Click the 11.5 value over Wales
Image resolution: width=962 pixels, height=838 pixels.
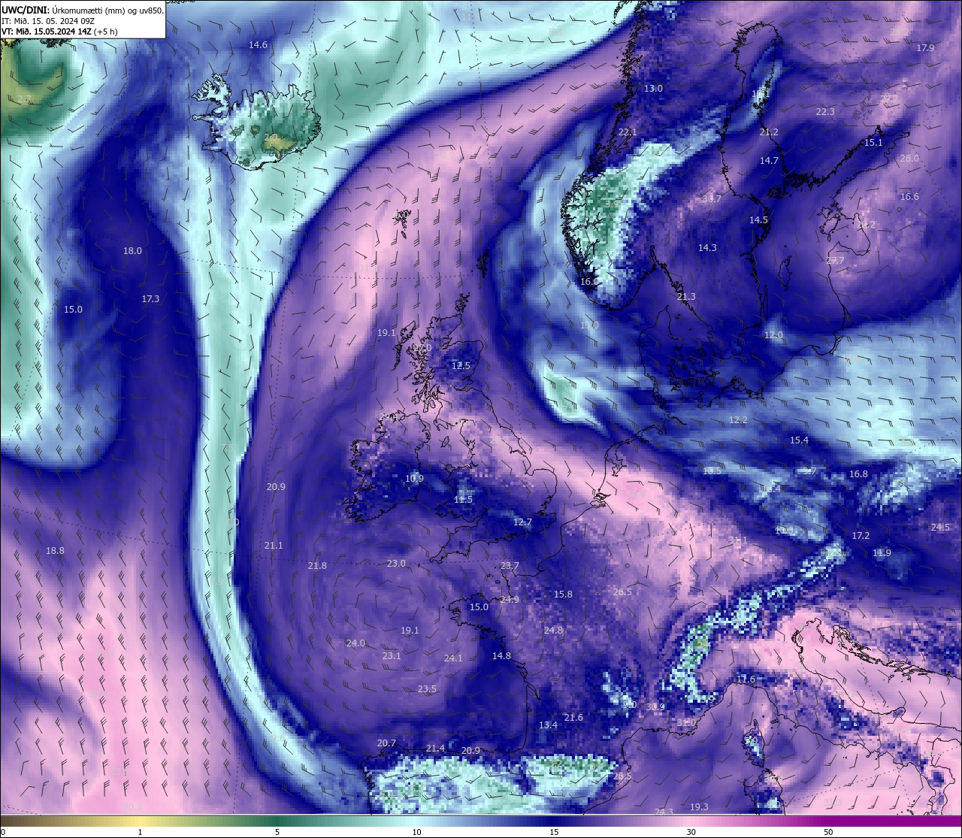click(x=464, y=500)
